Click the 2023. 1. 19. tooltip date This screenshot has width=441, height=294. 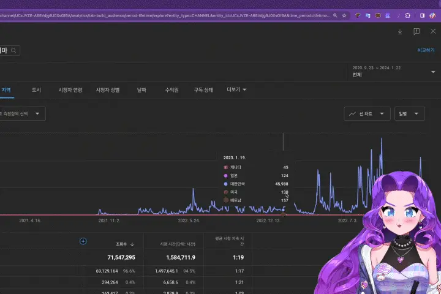pyautogui.click(x=235, y=158)
